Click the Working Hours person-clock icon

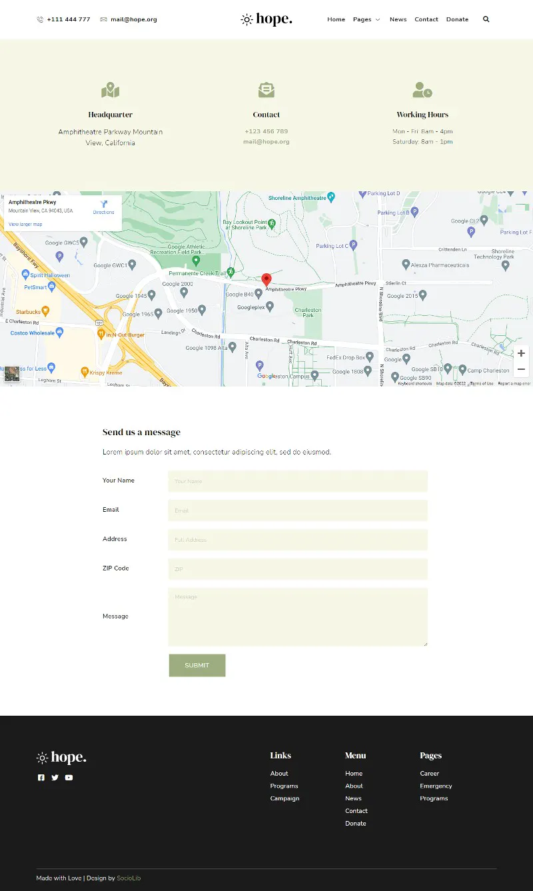click(x=422, y=90)
